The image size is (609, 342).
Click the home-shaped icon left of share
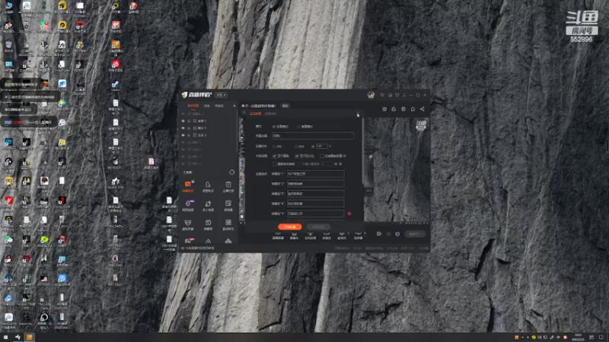click(x=413, y=109)
